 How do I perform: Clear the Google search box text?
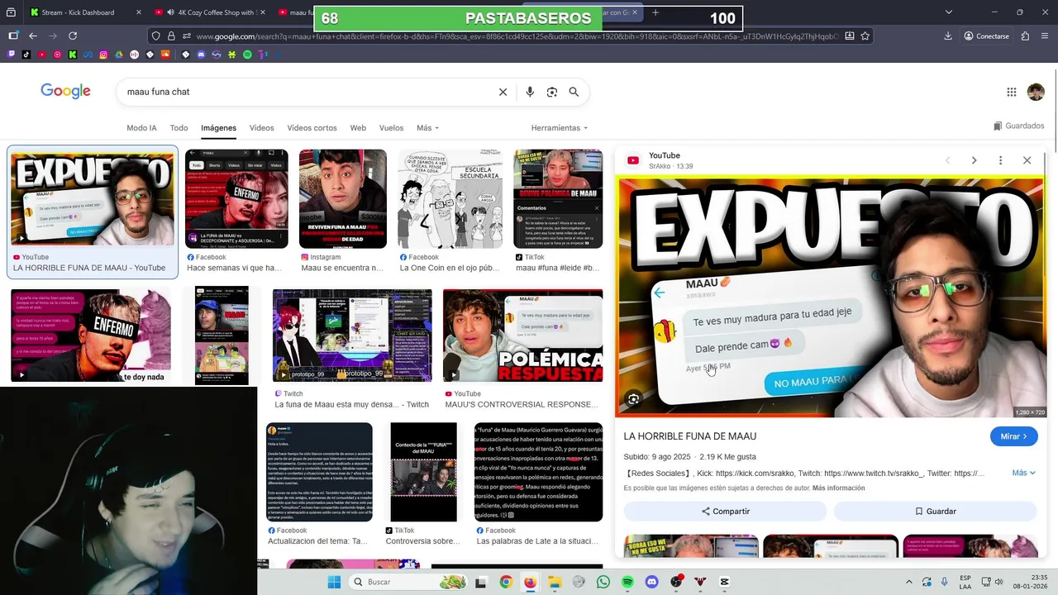(x=503, y=92)
